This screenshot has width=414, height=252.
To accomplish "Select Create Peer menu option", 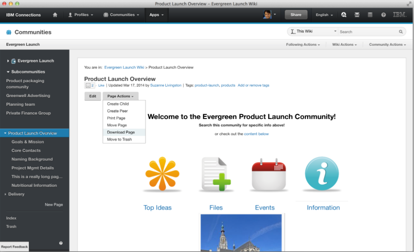I will [x=124, y=111].
